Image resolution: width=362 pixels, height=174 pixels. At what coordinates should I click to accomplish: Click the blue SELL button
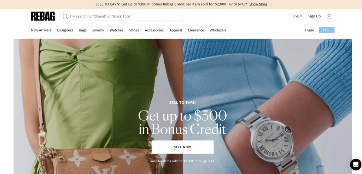click(326, 30)
